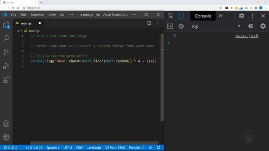Close the unsaved main.js tab dot
This screenshot has height=151, width=269.
click(40, 23)
